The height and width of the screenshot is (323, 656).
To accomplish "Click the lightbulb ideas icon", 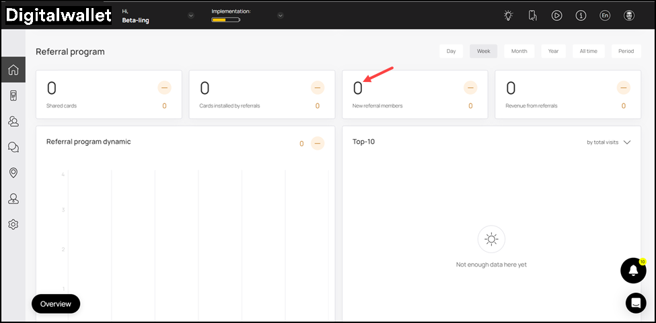I will click(x=509, y=15).
